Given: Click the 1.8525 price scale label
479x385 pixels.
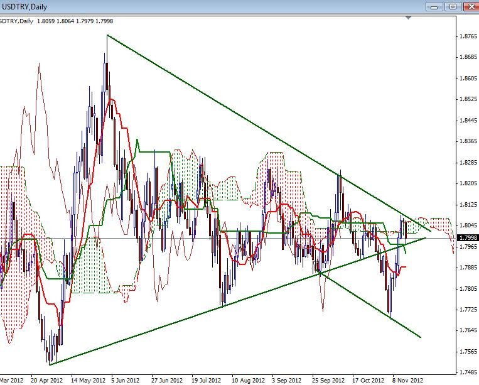Looking at the screenshot, I should 468,99.
